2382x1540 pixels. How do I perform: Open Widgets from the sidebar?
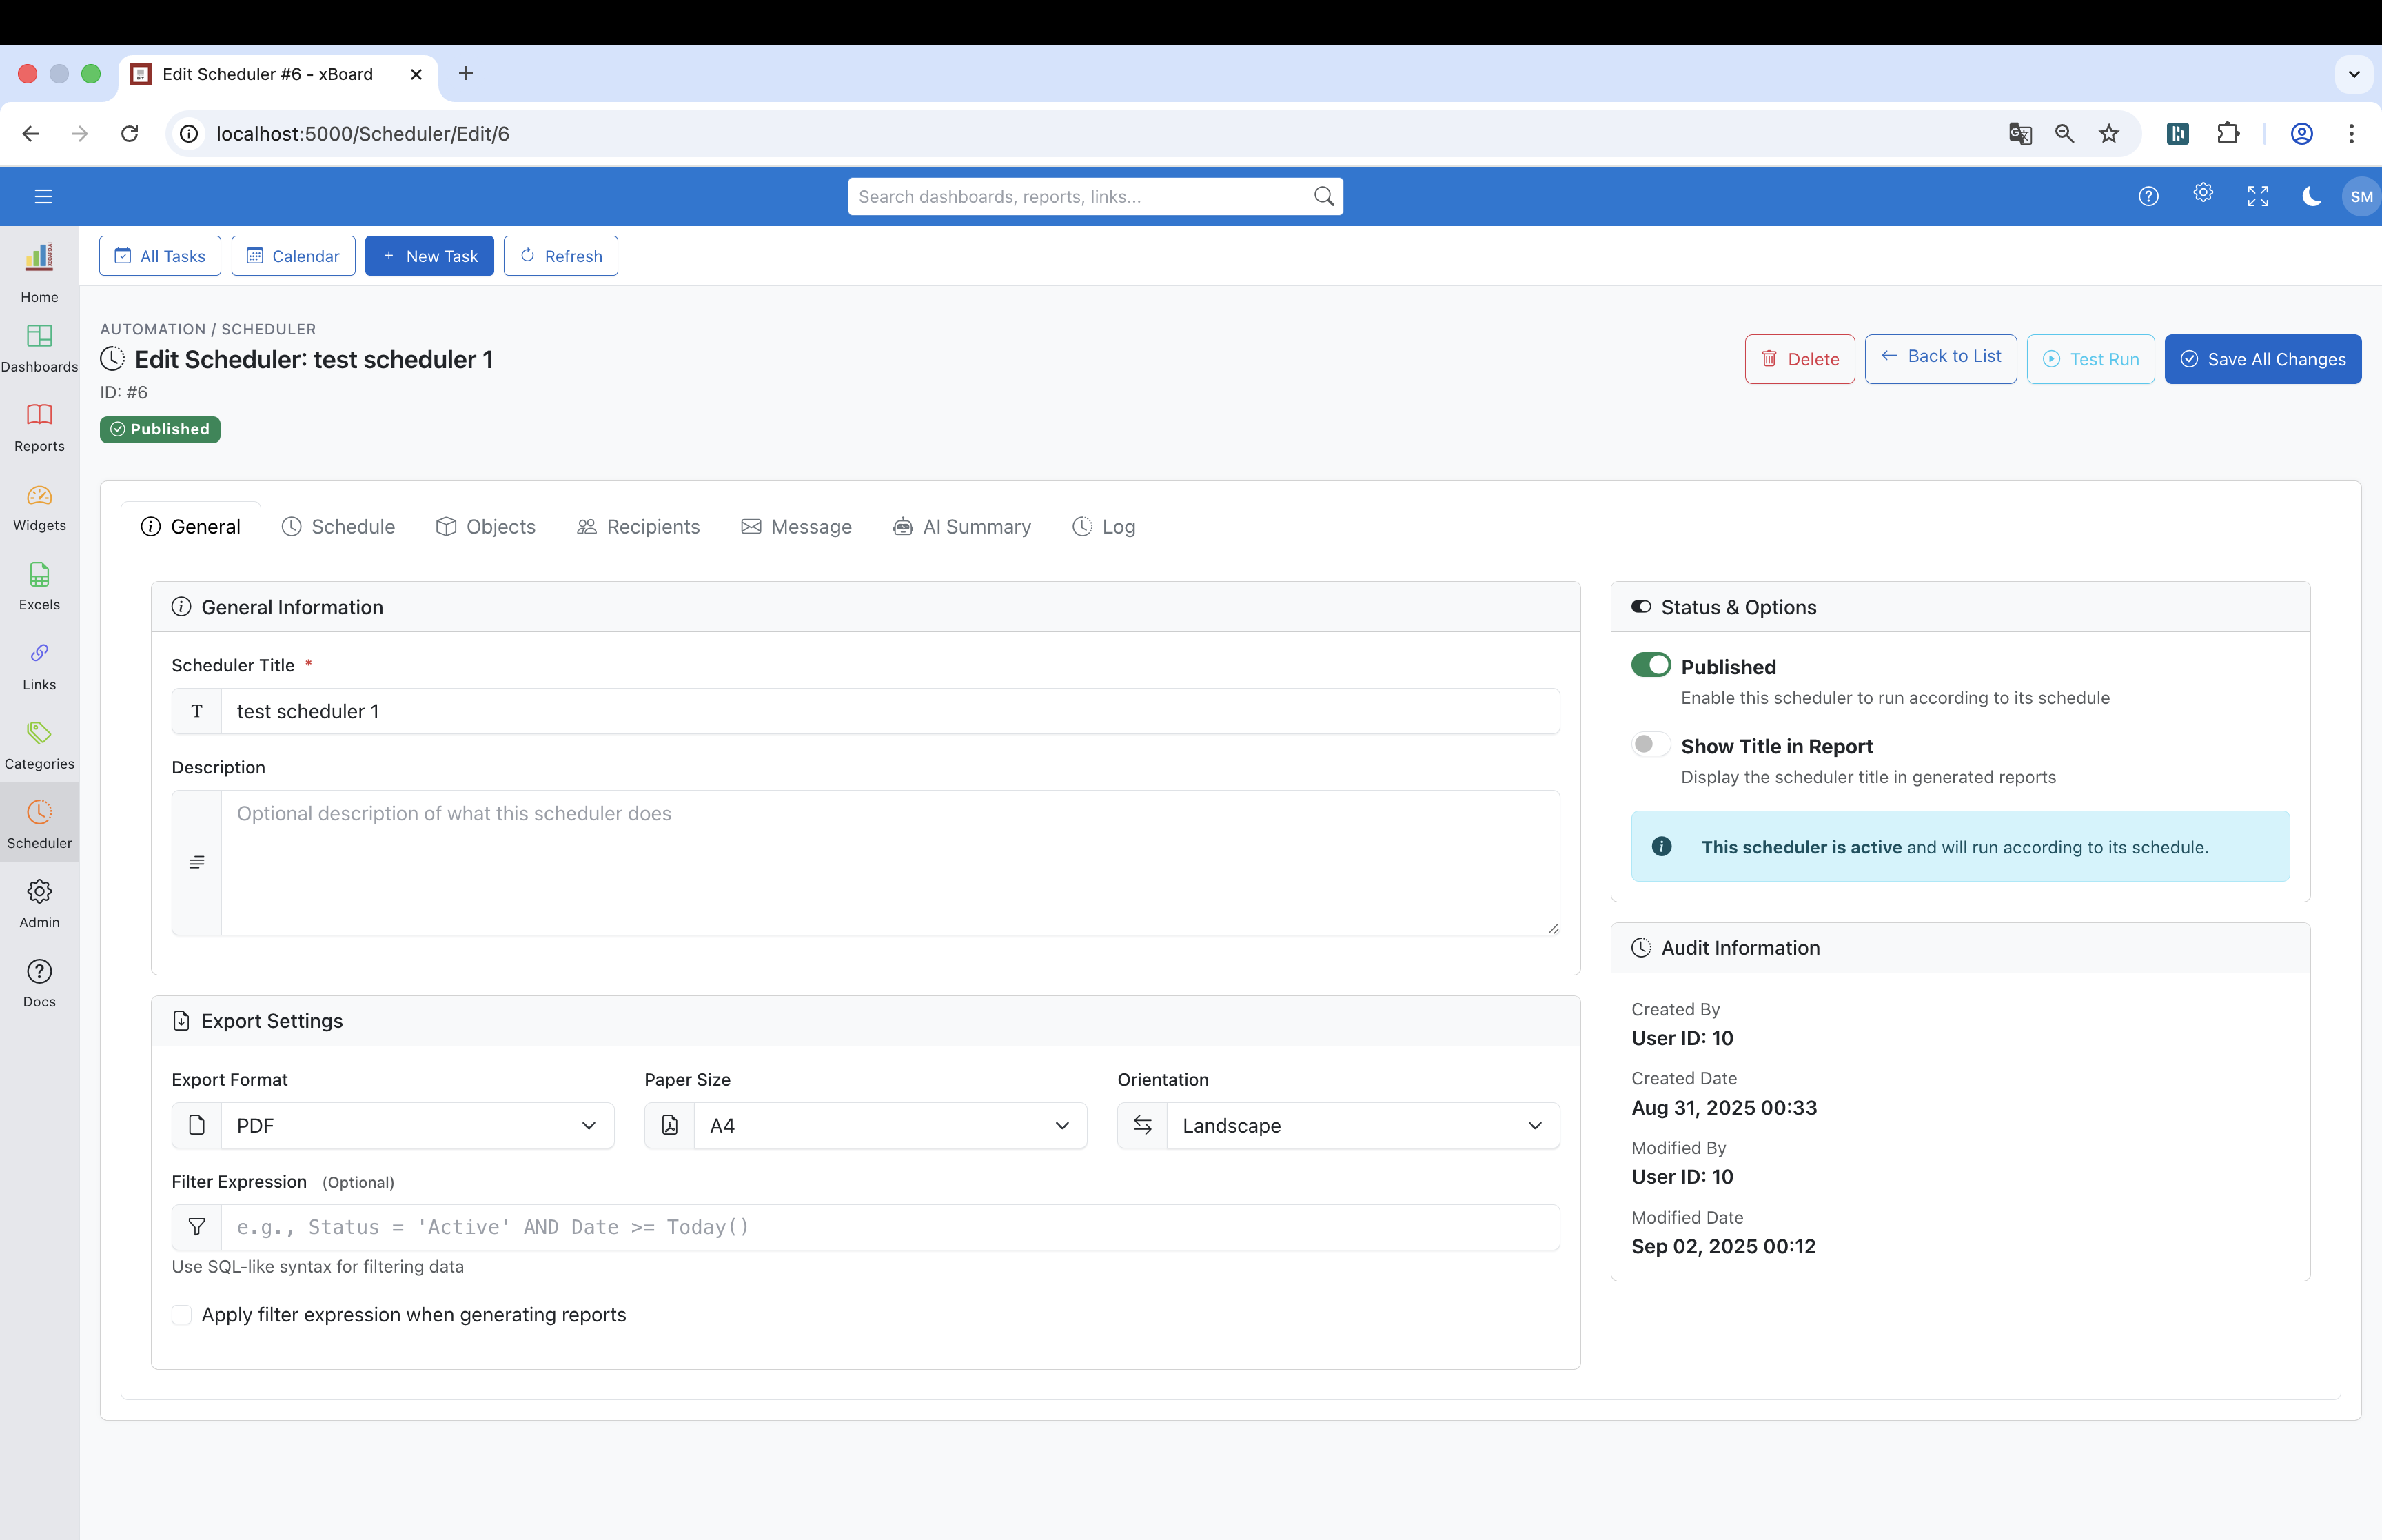pos(39,508)
